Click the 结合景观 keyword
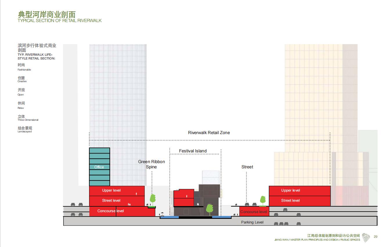The width and height of the screenshot is (386, 247). pyautogui.click(x=25, y=128)
